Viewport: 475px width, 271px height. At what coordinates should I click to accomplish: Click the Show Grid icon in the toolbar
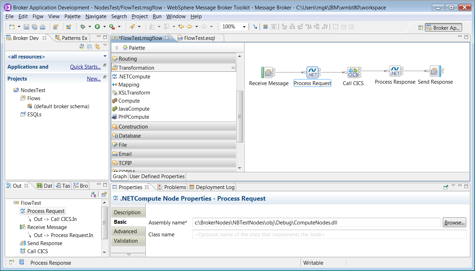[x=266, y=27]
